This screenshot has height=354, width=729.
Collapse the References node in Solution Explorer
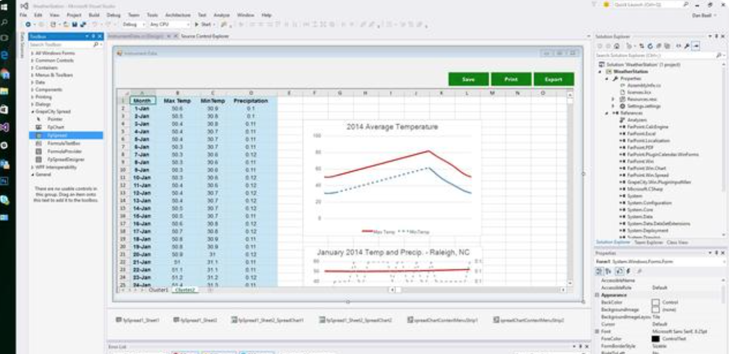point(607,114)
